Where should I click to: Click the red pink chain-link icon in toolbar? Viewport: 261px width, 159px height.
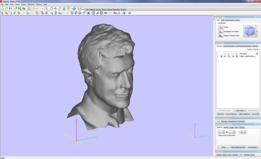coord(106,13)
